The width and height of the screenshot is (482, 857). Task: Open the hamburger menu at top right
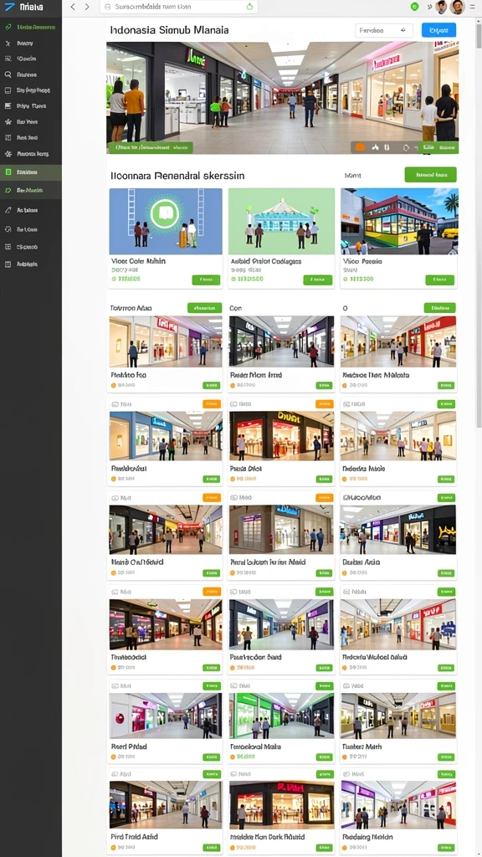tap(472, 7)
